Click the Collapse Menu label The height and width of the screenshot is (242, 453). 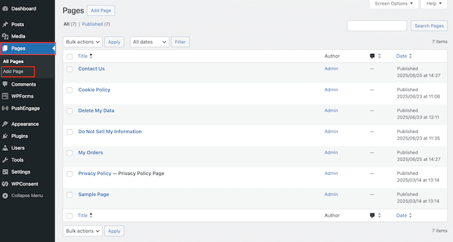pos(27,195)
